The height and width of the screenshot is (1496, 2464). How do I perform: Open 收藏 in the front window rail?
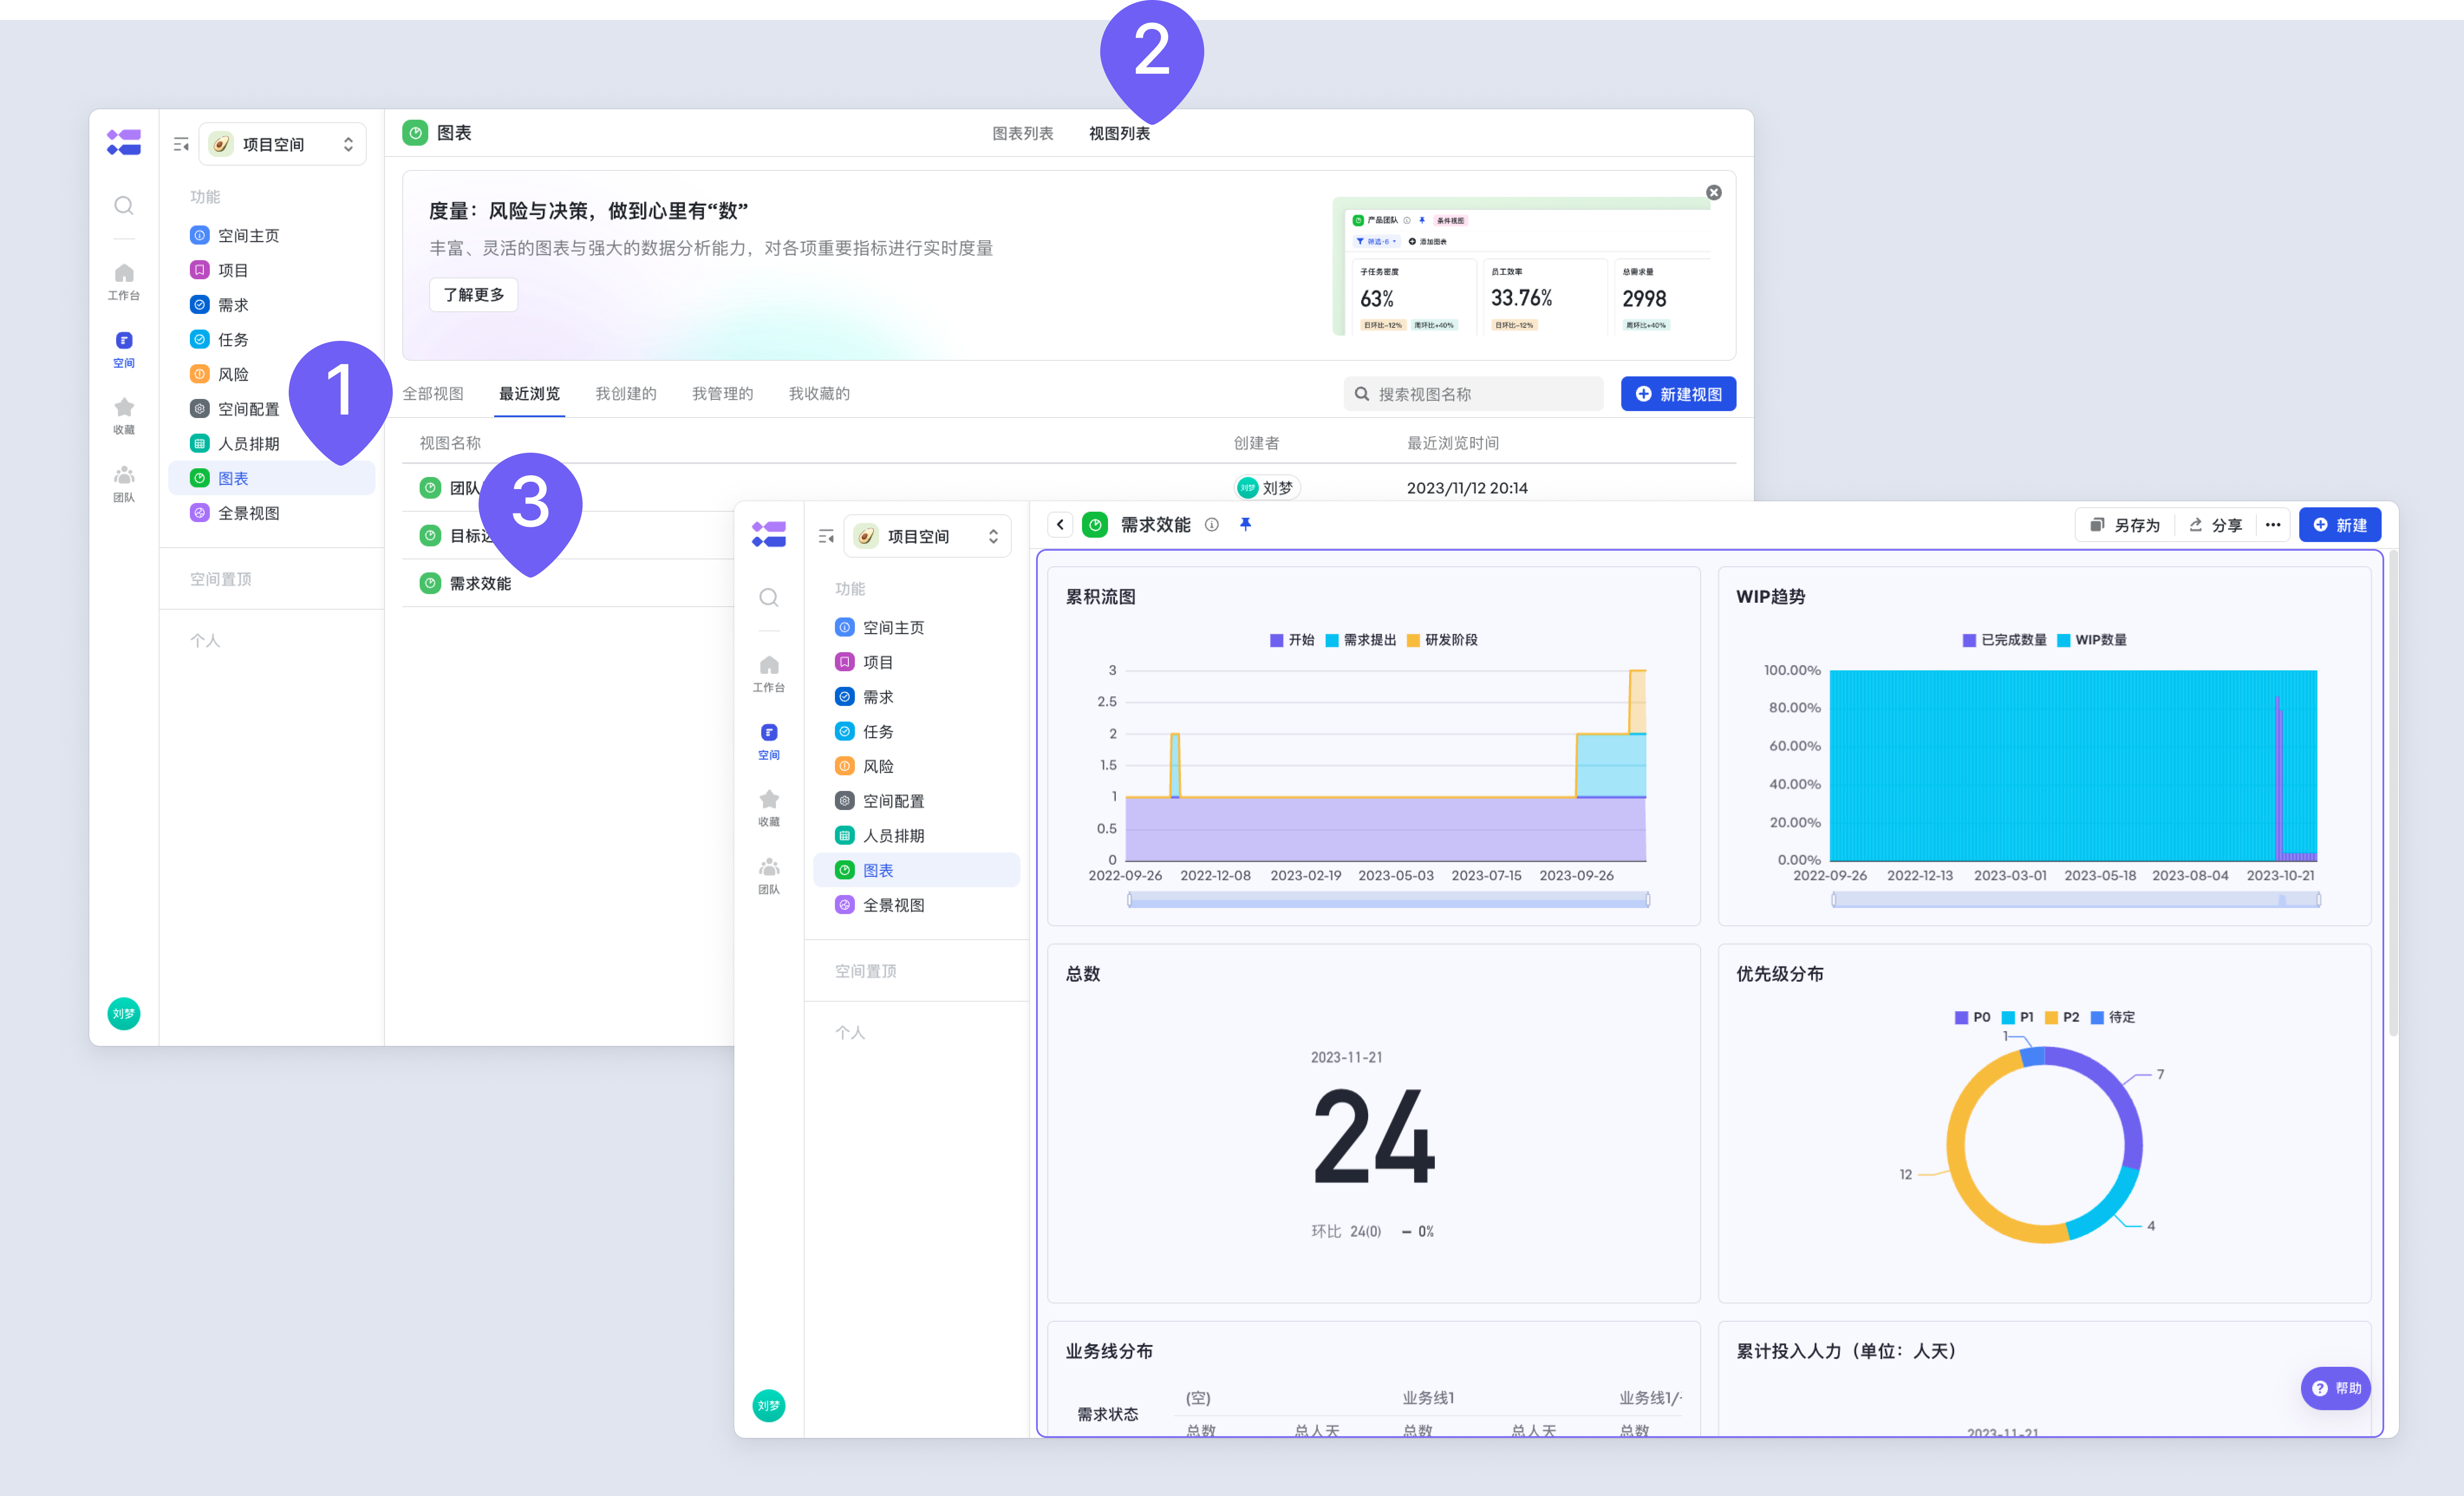(x=769, y=808)
